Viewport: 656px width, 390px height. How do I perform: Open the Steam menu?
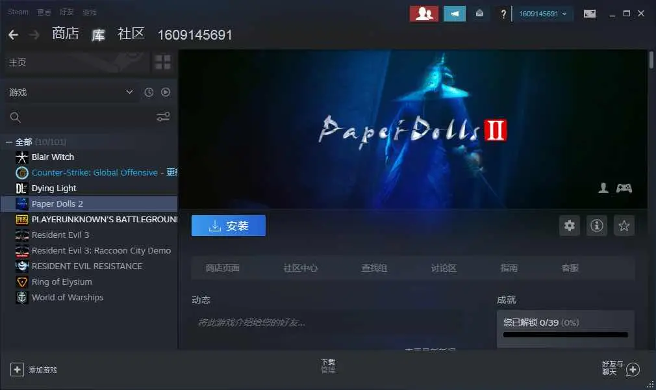(18, 12)
